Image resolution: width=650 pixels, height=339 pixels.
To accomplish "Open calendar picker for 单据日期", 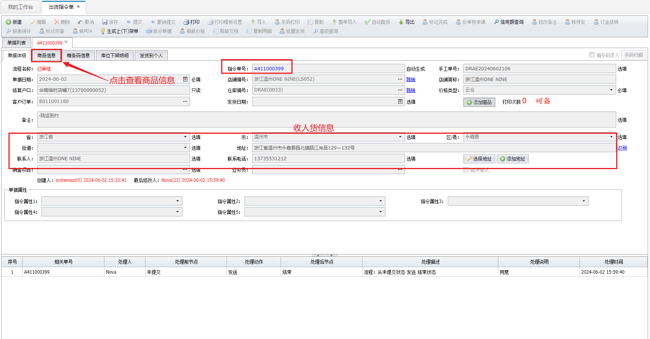I will 185,79.
